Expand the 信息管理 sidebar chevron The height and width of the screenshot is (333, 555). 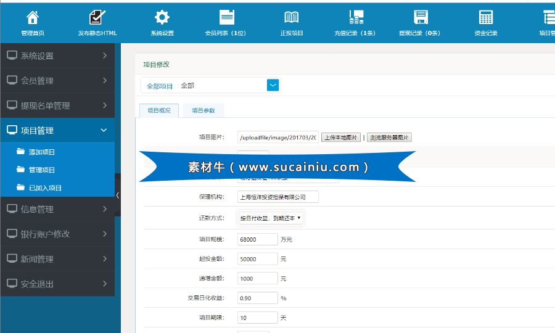105,209
